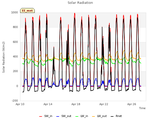The height and width of the screenshot is (121, 161).
Task: Click the red SW_in legend swatch
Action: pyautogui.click(x=41, y=116)
